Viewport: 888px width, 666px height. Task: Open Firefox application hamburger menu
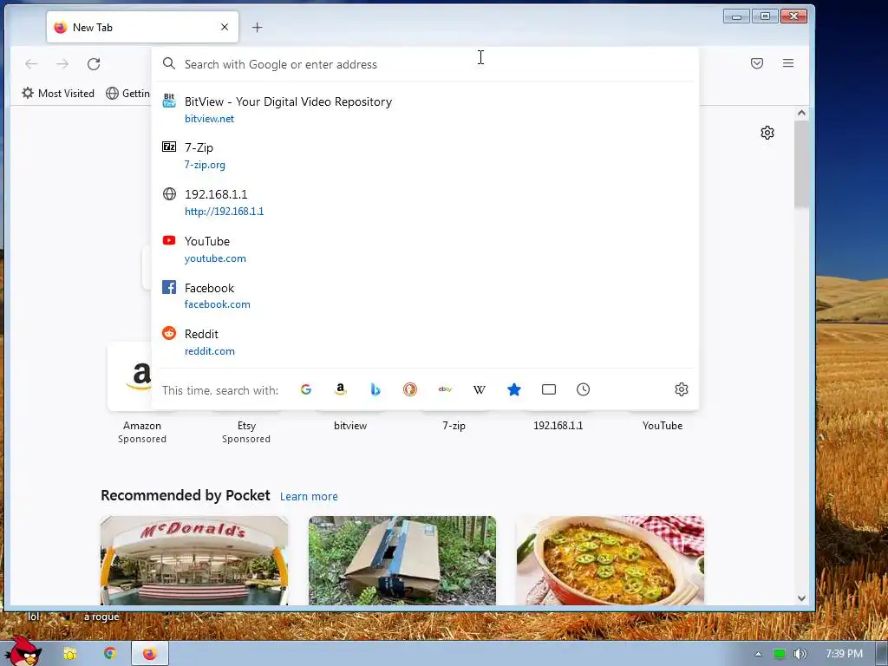(788, 63)
